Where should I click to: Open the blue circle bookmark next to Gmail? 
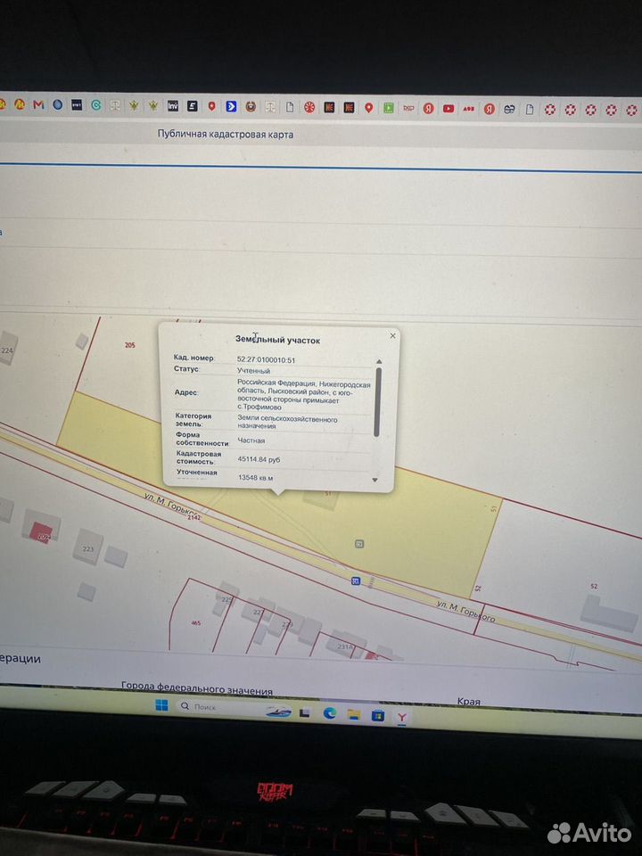(x=57, y=105)
